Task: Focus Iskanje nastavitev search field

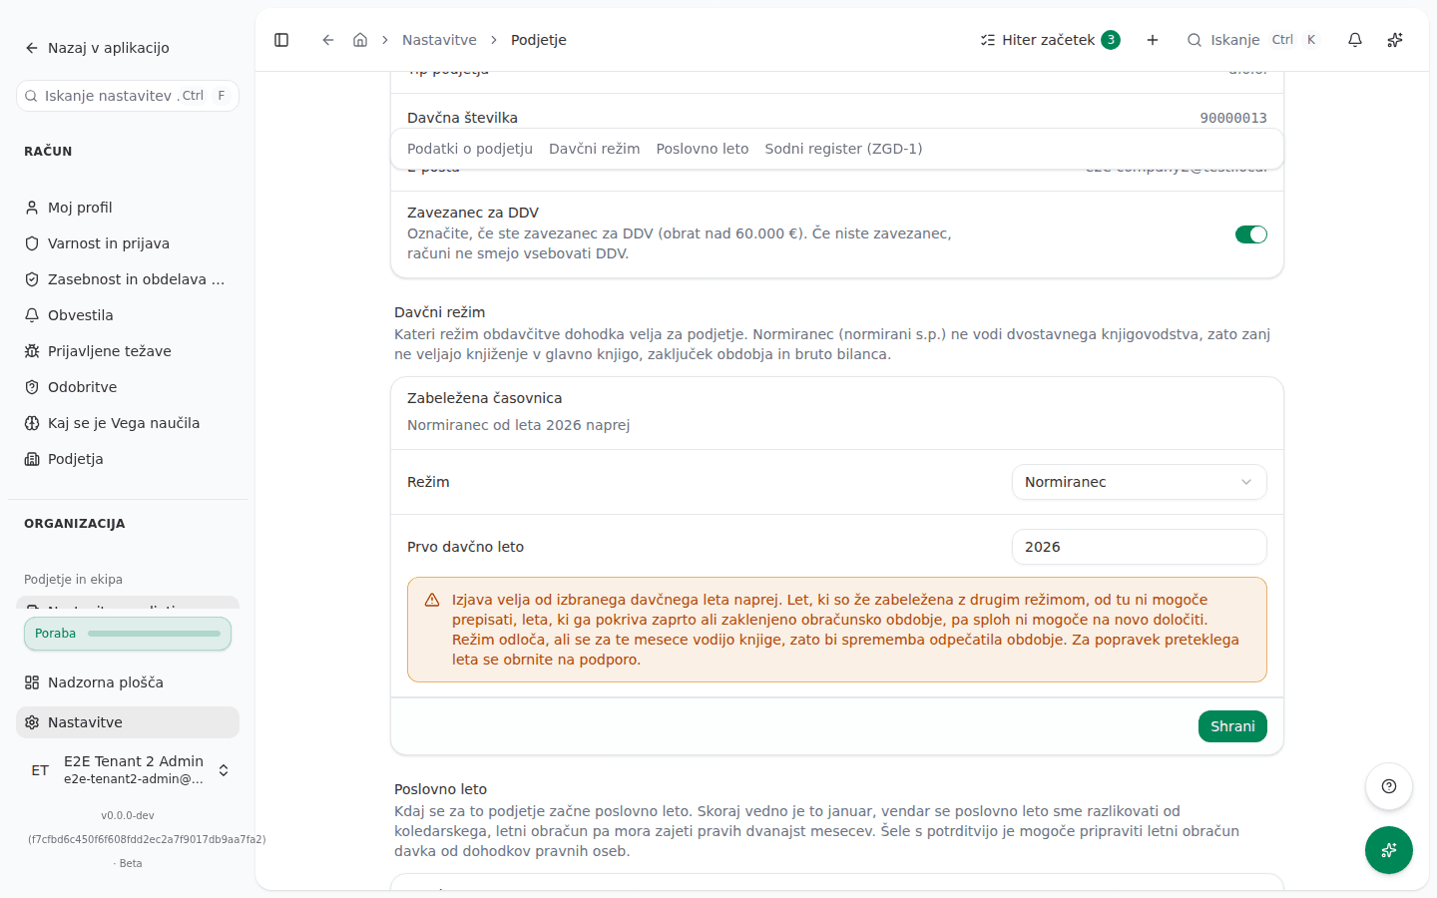Action: pos(128,96)
